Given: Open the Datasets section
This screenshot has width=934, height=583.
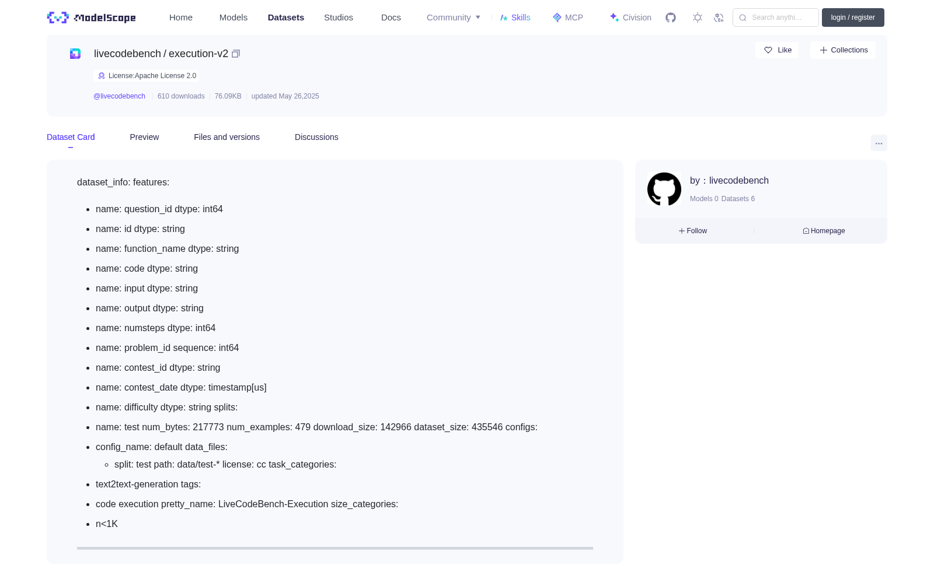Looking at the screenshot, I should (x=286, y=17).
